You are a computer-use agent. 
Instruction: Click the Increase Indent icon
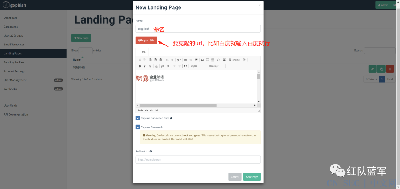point(179,66)
